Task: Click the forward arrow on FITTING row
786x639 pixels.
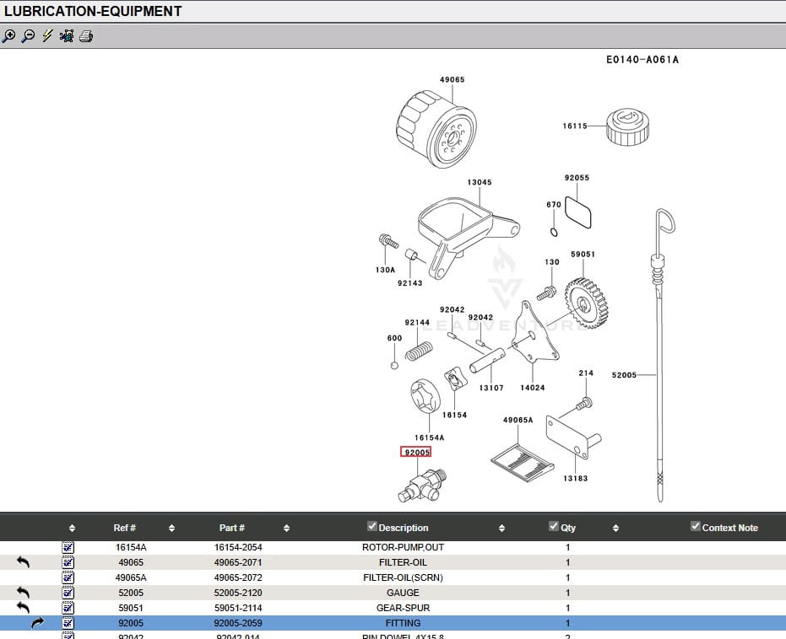Action: click(x=38, y=623)
